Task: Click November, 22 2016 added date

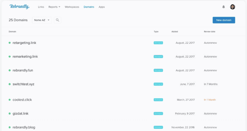Action: pos(183,127)
